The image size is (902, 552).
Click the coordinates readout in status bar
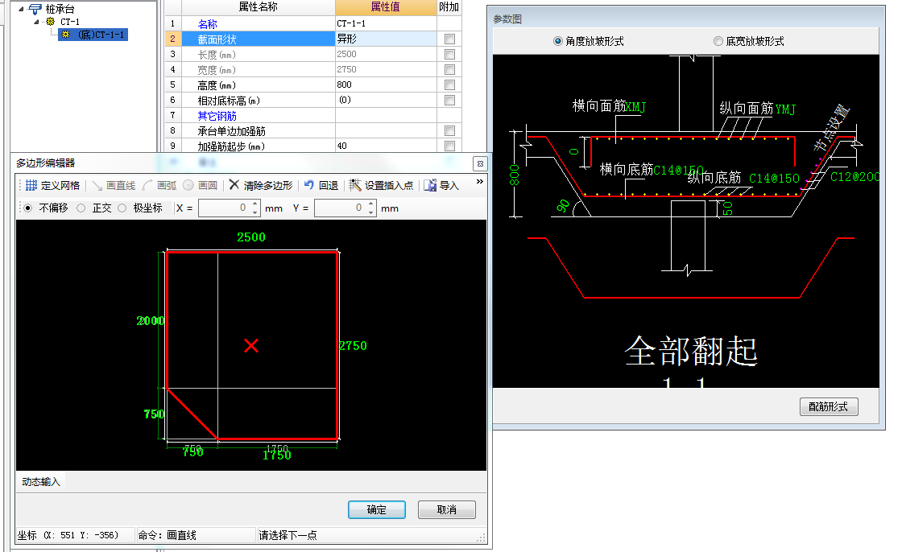click(68, 535)
